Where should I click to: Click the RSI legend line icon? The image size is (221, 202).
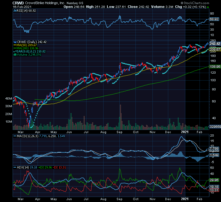click(15, 11)
